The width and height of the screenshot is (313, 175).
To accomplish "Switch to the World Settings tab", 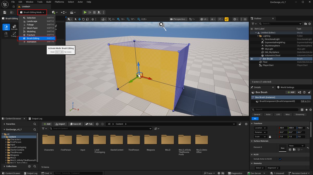I will (x=286, y=87).
